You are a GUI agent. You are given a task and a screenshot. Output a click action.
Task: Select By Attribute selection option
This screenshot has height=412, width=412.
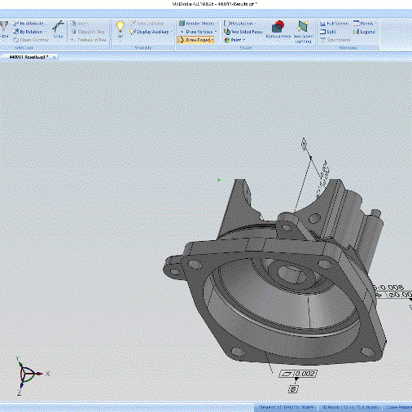(29, 24)
